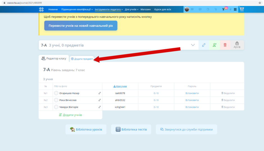Open Підвищення кваліфікації dropdown menu

click(77, 10)
